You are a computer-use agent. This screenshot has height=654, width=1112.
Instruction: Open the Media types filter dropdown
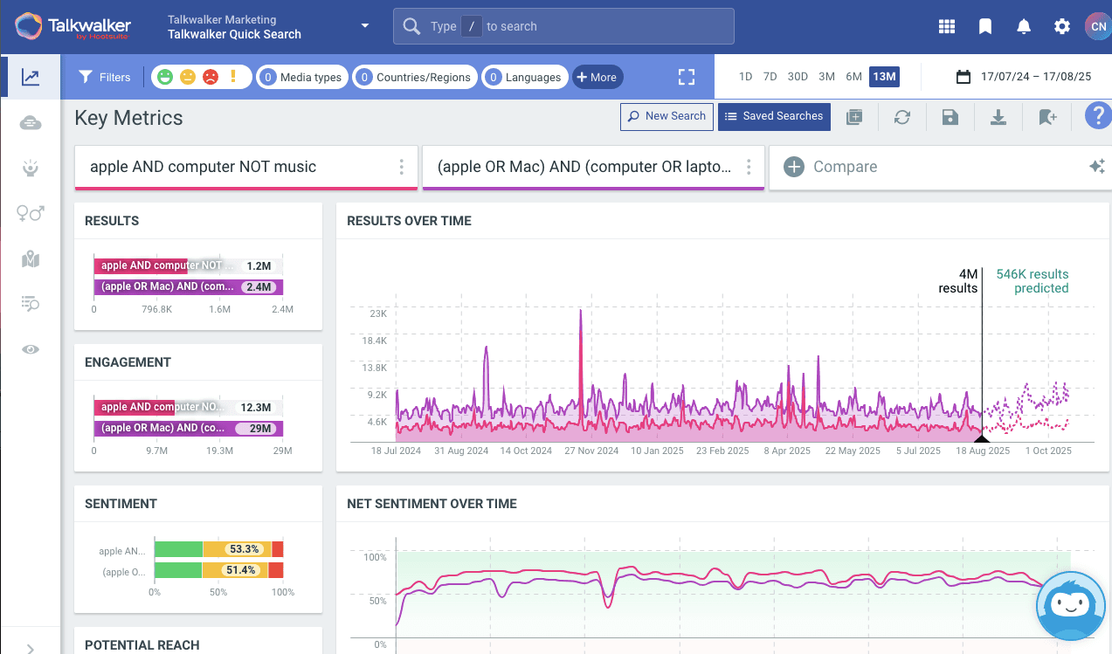point(301,77)
